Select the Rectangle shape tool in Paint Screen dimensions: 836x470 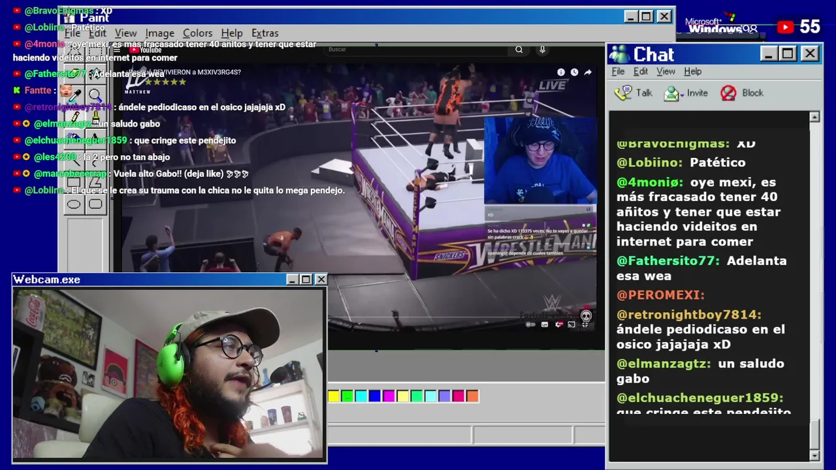tap(74, 183)
